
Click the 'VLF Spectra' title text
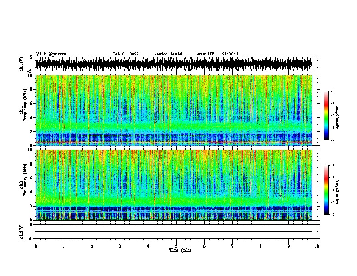[51, 54]
